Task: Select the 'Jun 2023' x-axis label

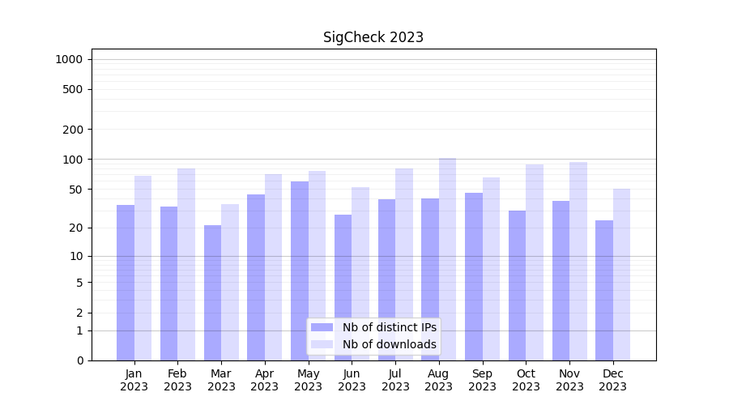Action: pyautogui.click(x=352, y=380)
